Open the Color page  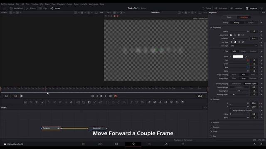(x=150, y=144)
